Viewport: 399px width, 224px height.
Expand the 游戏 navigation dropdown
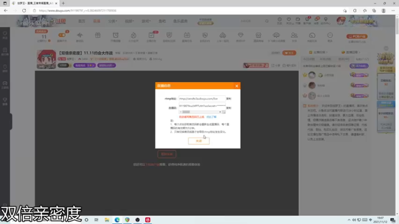click(146, 21)
